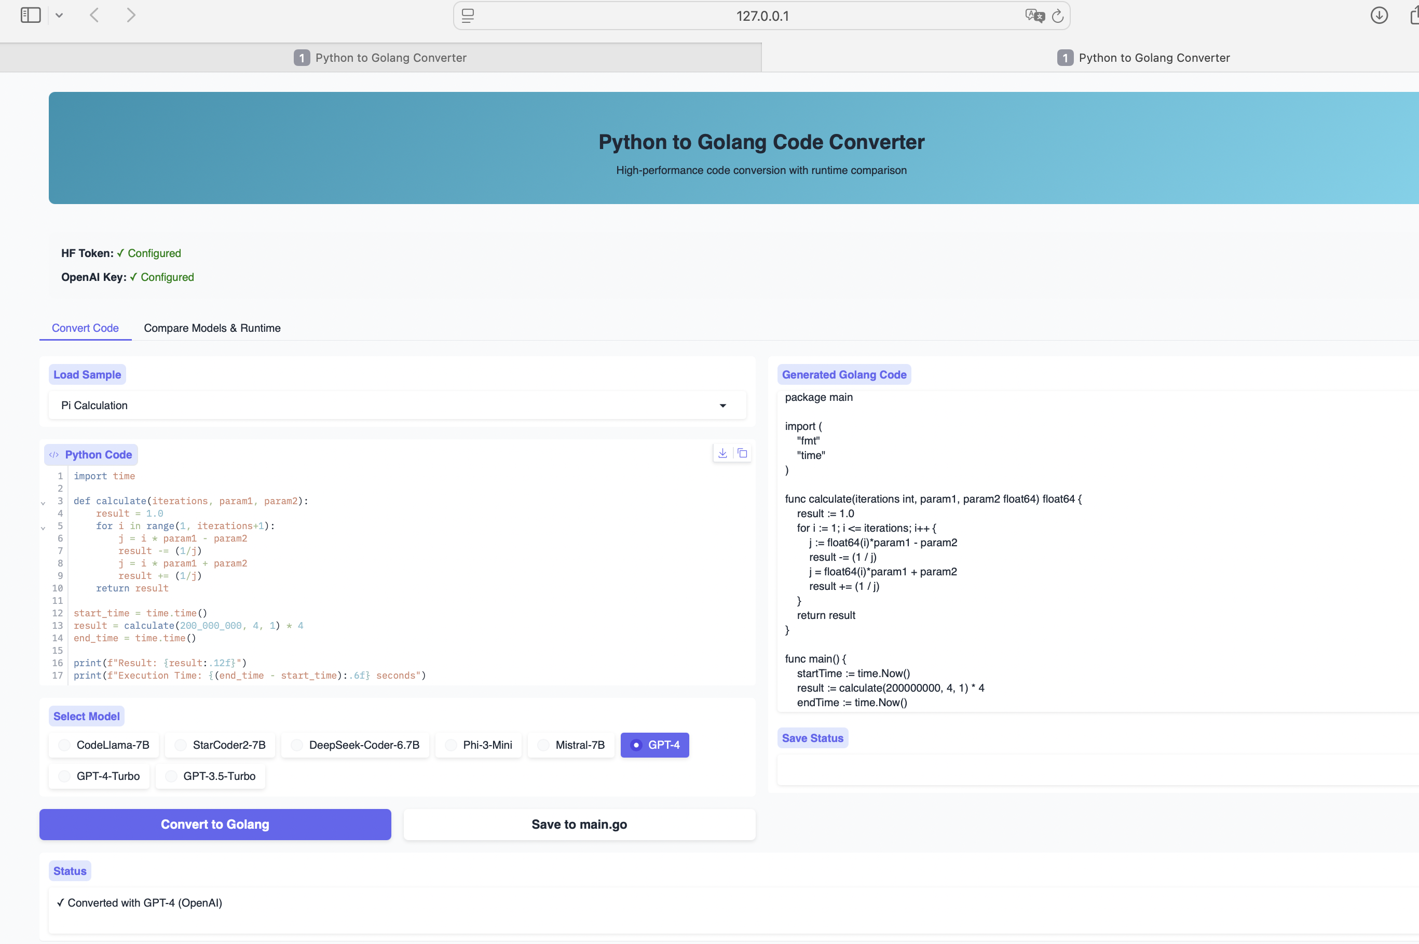Open the Safari downloads icon
This screenshot has width=1419, height=944.
click(1379, 15)
